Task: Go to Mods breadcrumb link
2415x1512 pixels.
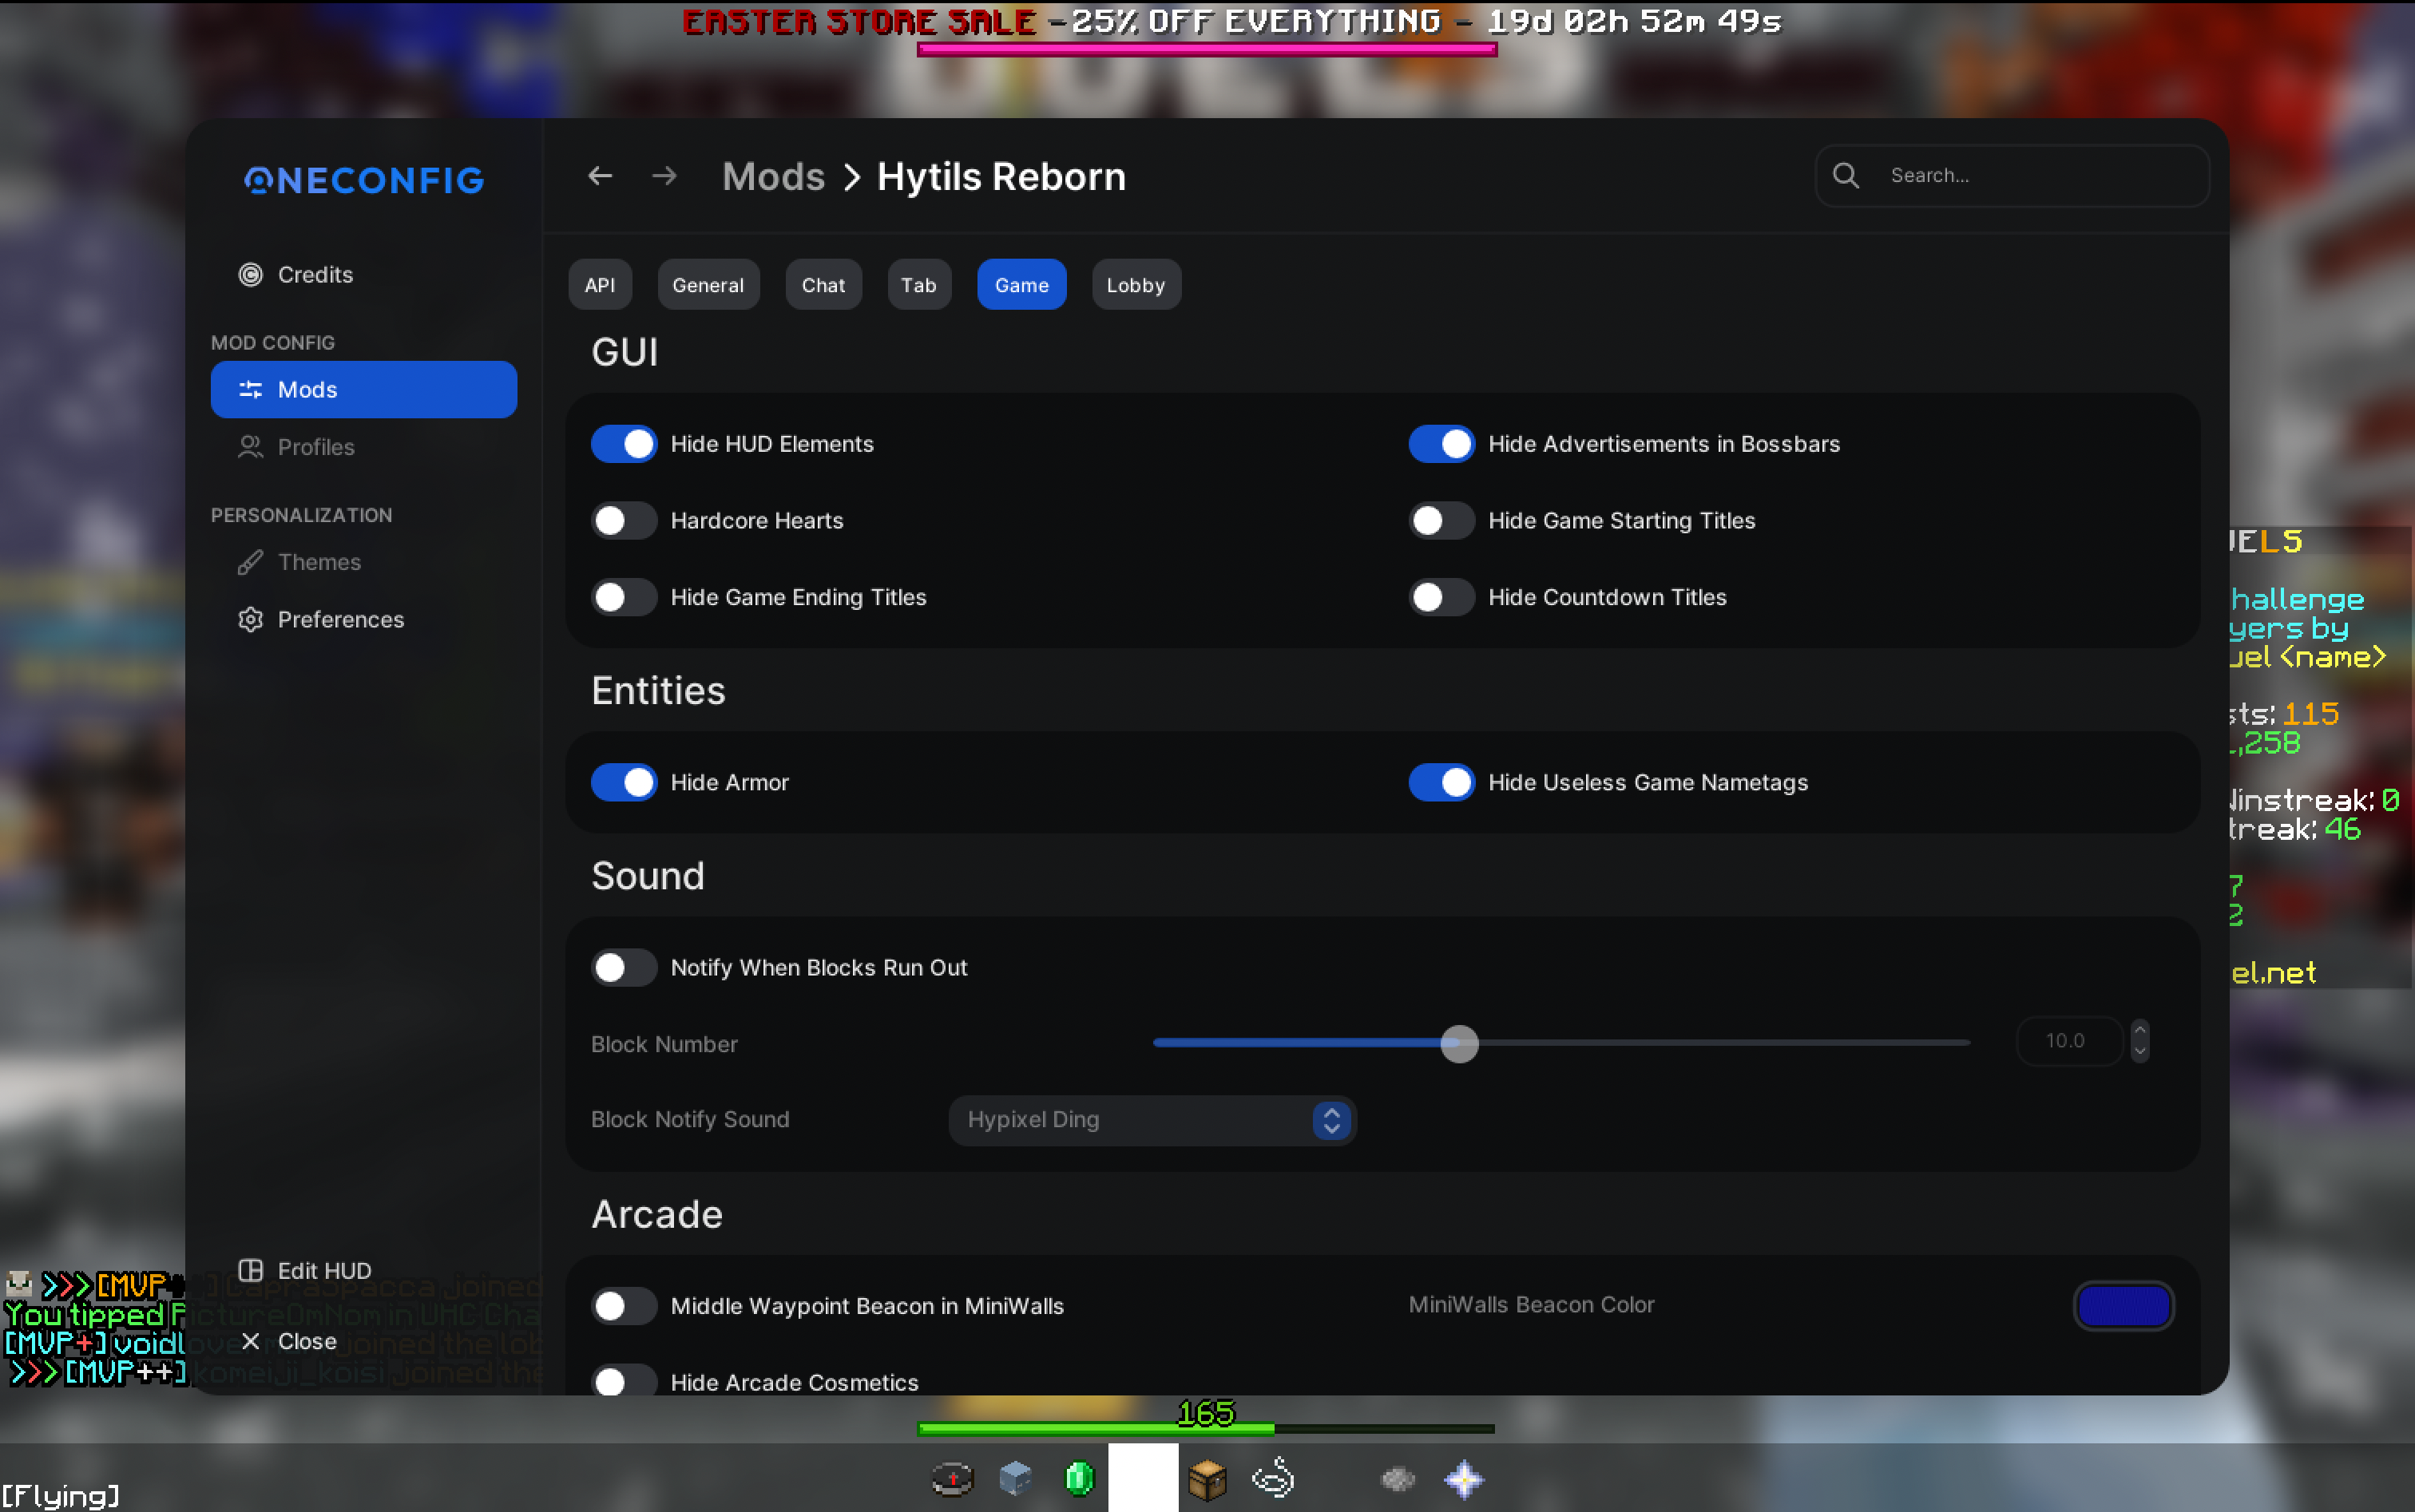Action: pyautogui.click(x=773, y=176)
